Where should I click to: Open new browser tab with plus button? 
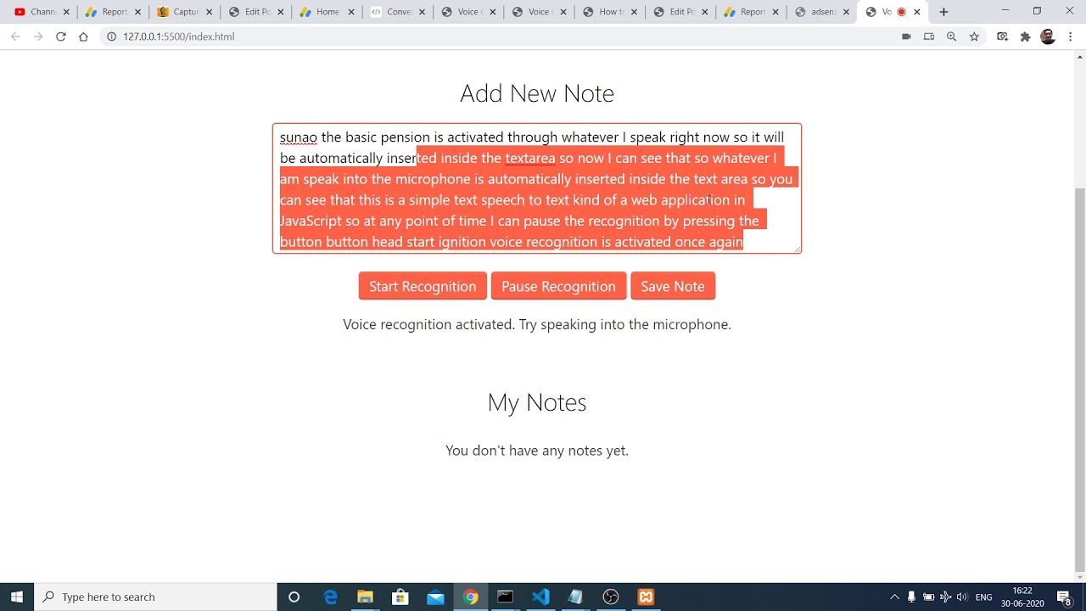943,12
